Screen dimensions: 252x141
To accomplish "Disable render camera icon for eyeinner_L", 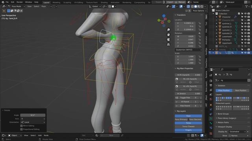I will pyautogui.click(x=249, y=23).
